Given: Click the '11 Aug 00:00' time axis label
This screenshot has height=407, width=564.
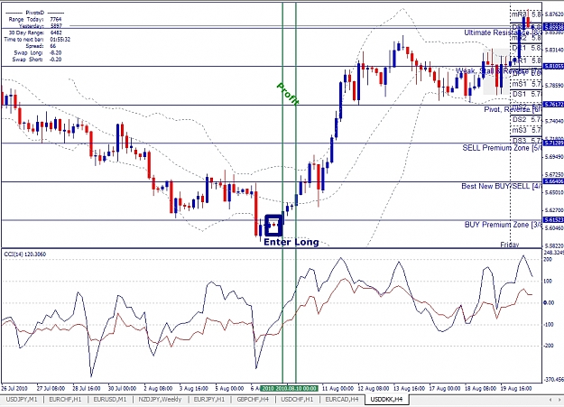Looking at the screenshot, I should 337,389.
